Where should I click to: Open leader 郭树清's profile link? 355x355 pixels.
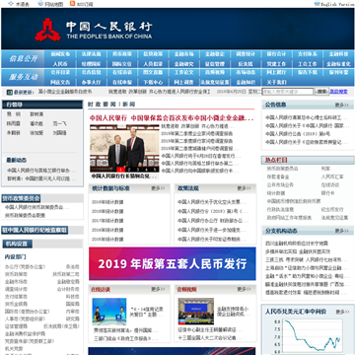click(x=36, y=114)
